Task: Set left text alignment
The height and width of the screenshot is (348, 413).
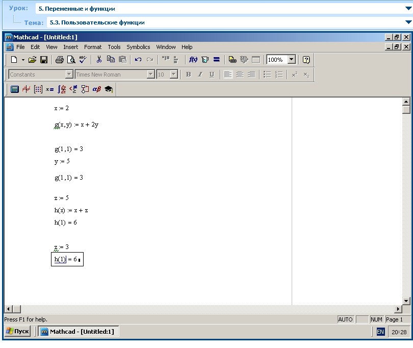Action: tap(228, 74)
